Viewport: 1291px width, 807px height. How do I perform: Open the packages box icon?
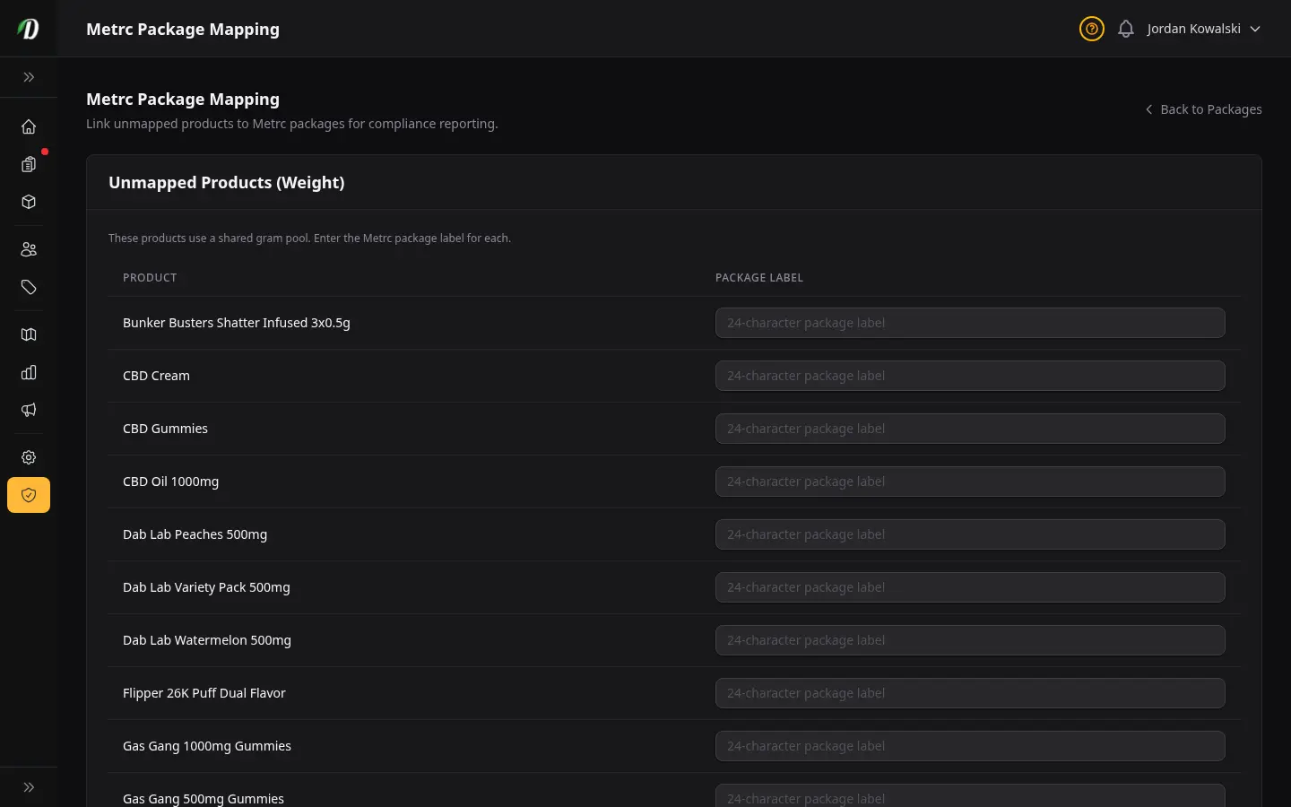click(x=29, y=202)
